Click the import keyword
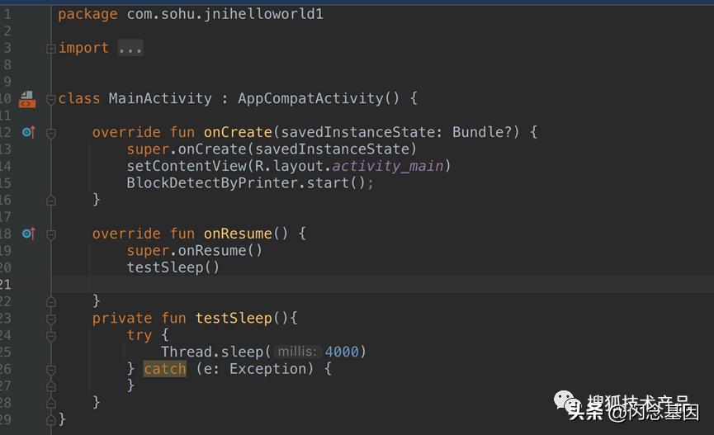Image resolution: width=714 pixels, height=435 pixels. pos(84,48)
